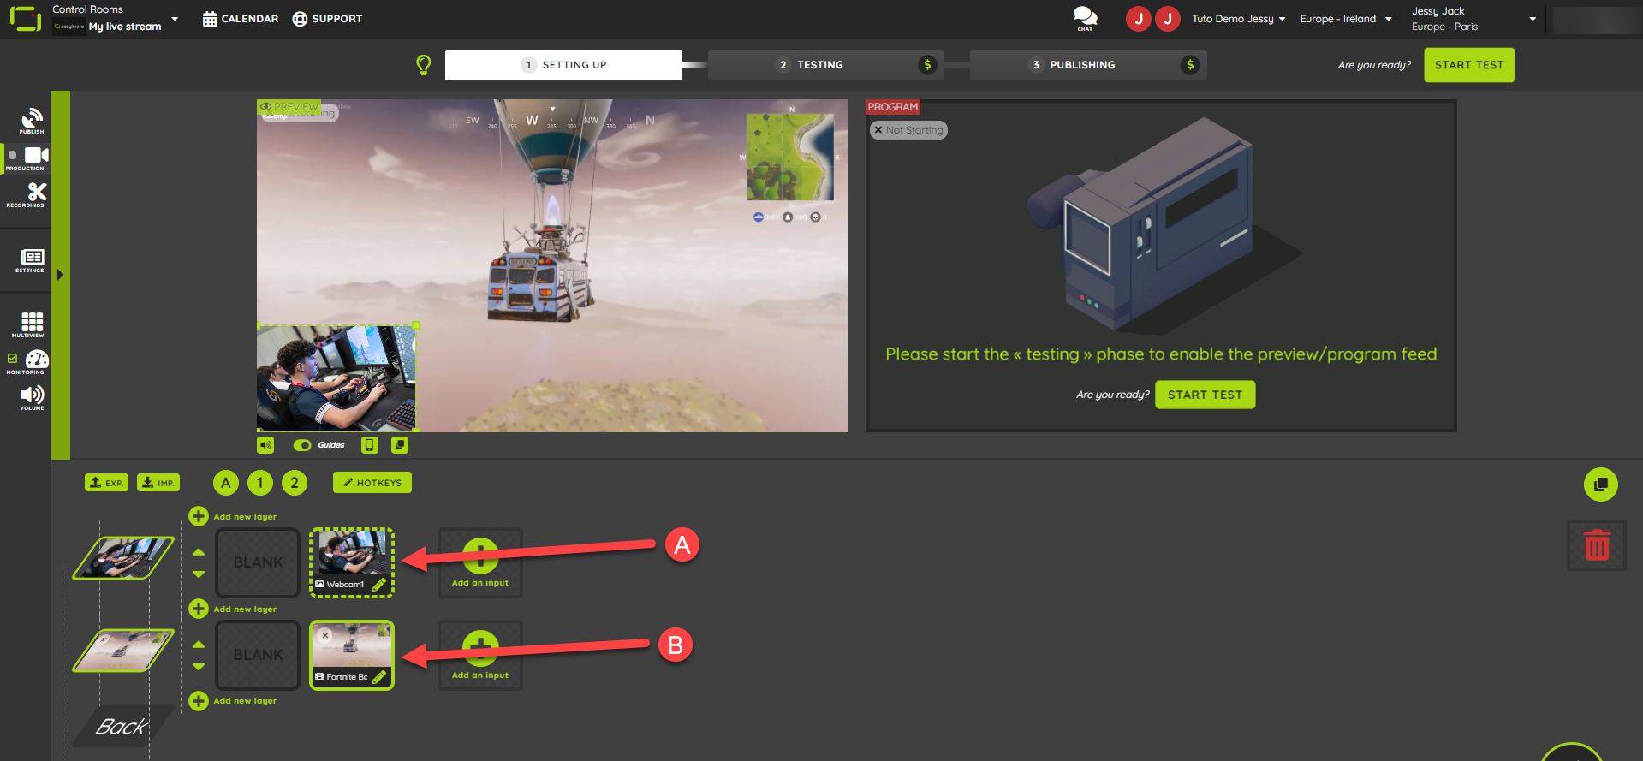Click START TEST in Program panel
Screen dimensions: 1643x761
[1205, 395]
